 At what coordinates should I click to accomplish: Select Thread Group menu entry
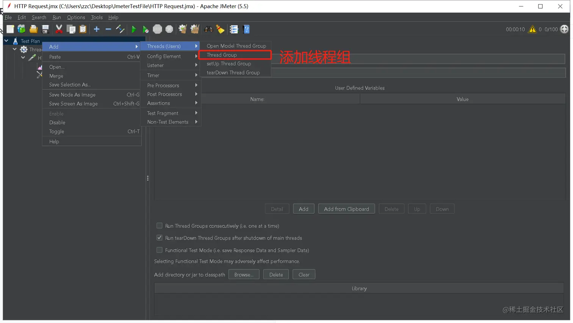coord(235,55)
